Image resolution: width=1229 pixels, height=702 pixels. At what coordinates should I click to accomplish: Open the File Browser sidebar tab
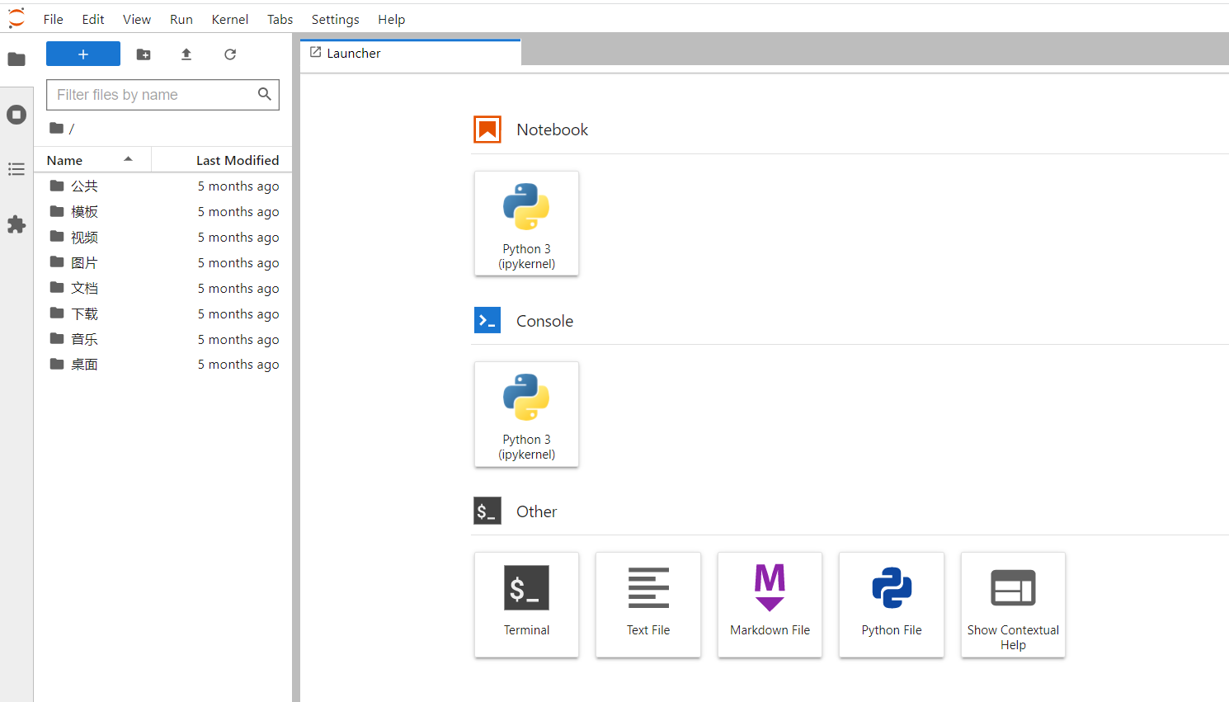click(x=16, y=59)
